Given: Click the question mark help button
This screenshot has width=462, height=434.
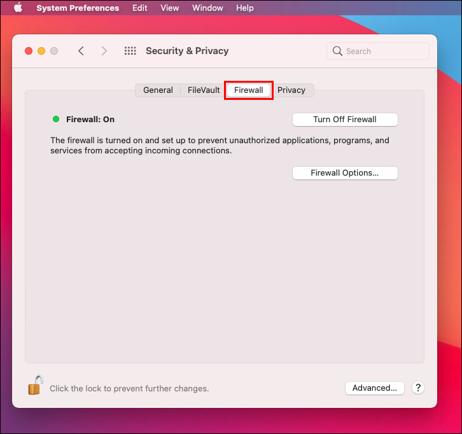Looking at the screenshot, I should tap(418, 388).
